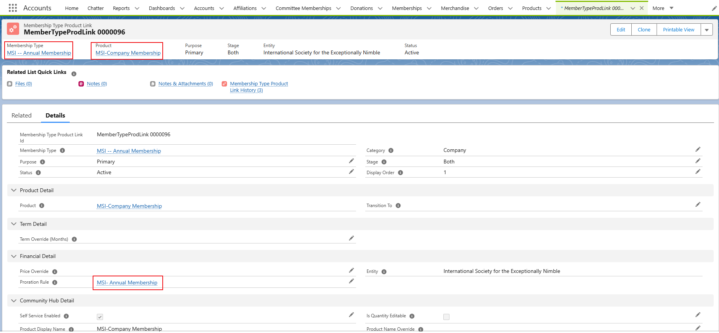Expand the Donations nav menu chevron

click(380, 8)
